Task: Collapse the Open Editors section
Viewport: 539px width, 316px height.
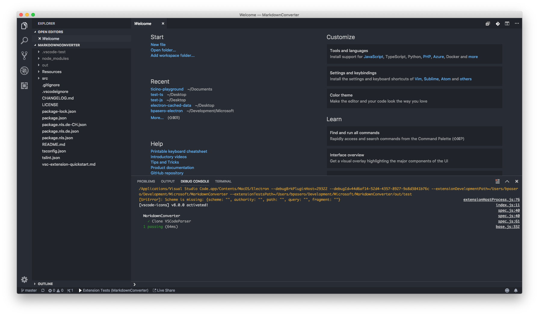Action: pyautogui.click(x=50, y=32)
